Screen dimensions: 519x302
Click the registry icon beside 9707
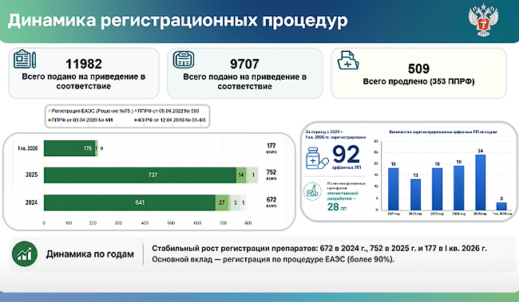(184, 60)
